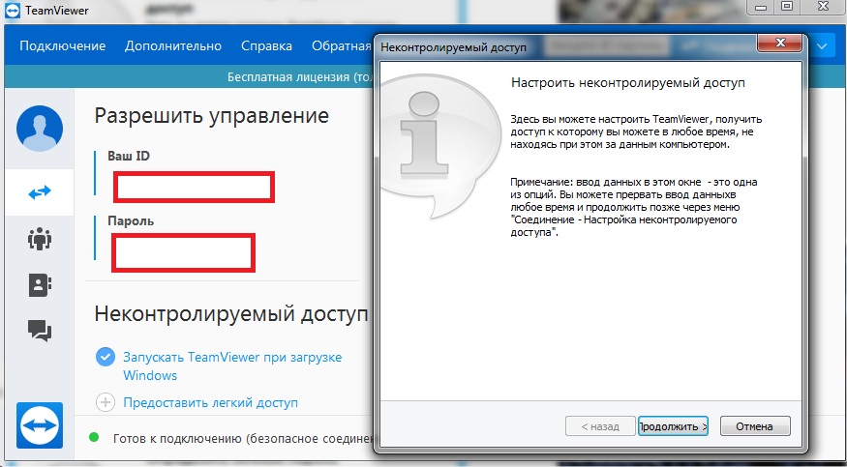This screenshot has width=847, height=467.
Task: Open Запускать TeamViewer при загрузке Windows link
Action: tap(232, 366)
